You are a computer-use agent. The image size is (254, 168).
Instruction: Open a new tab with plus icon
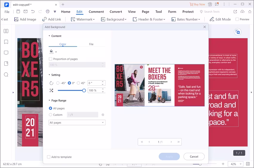63,4
